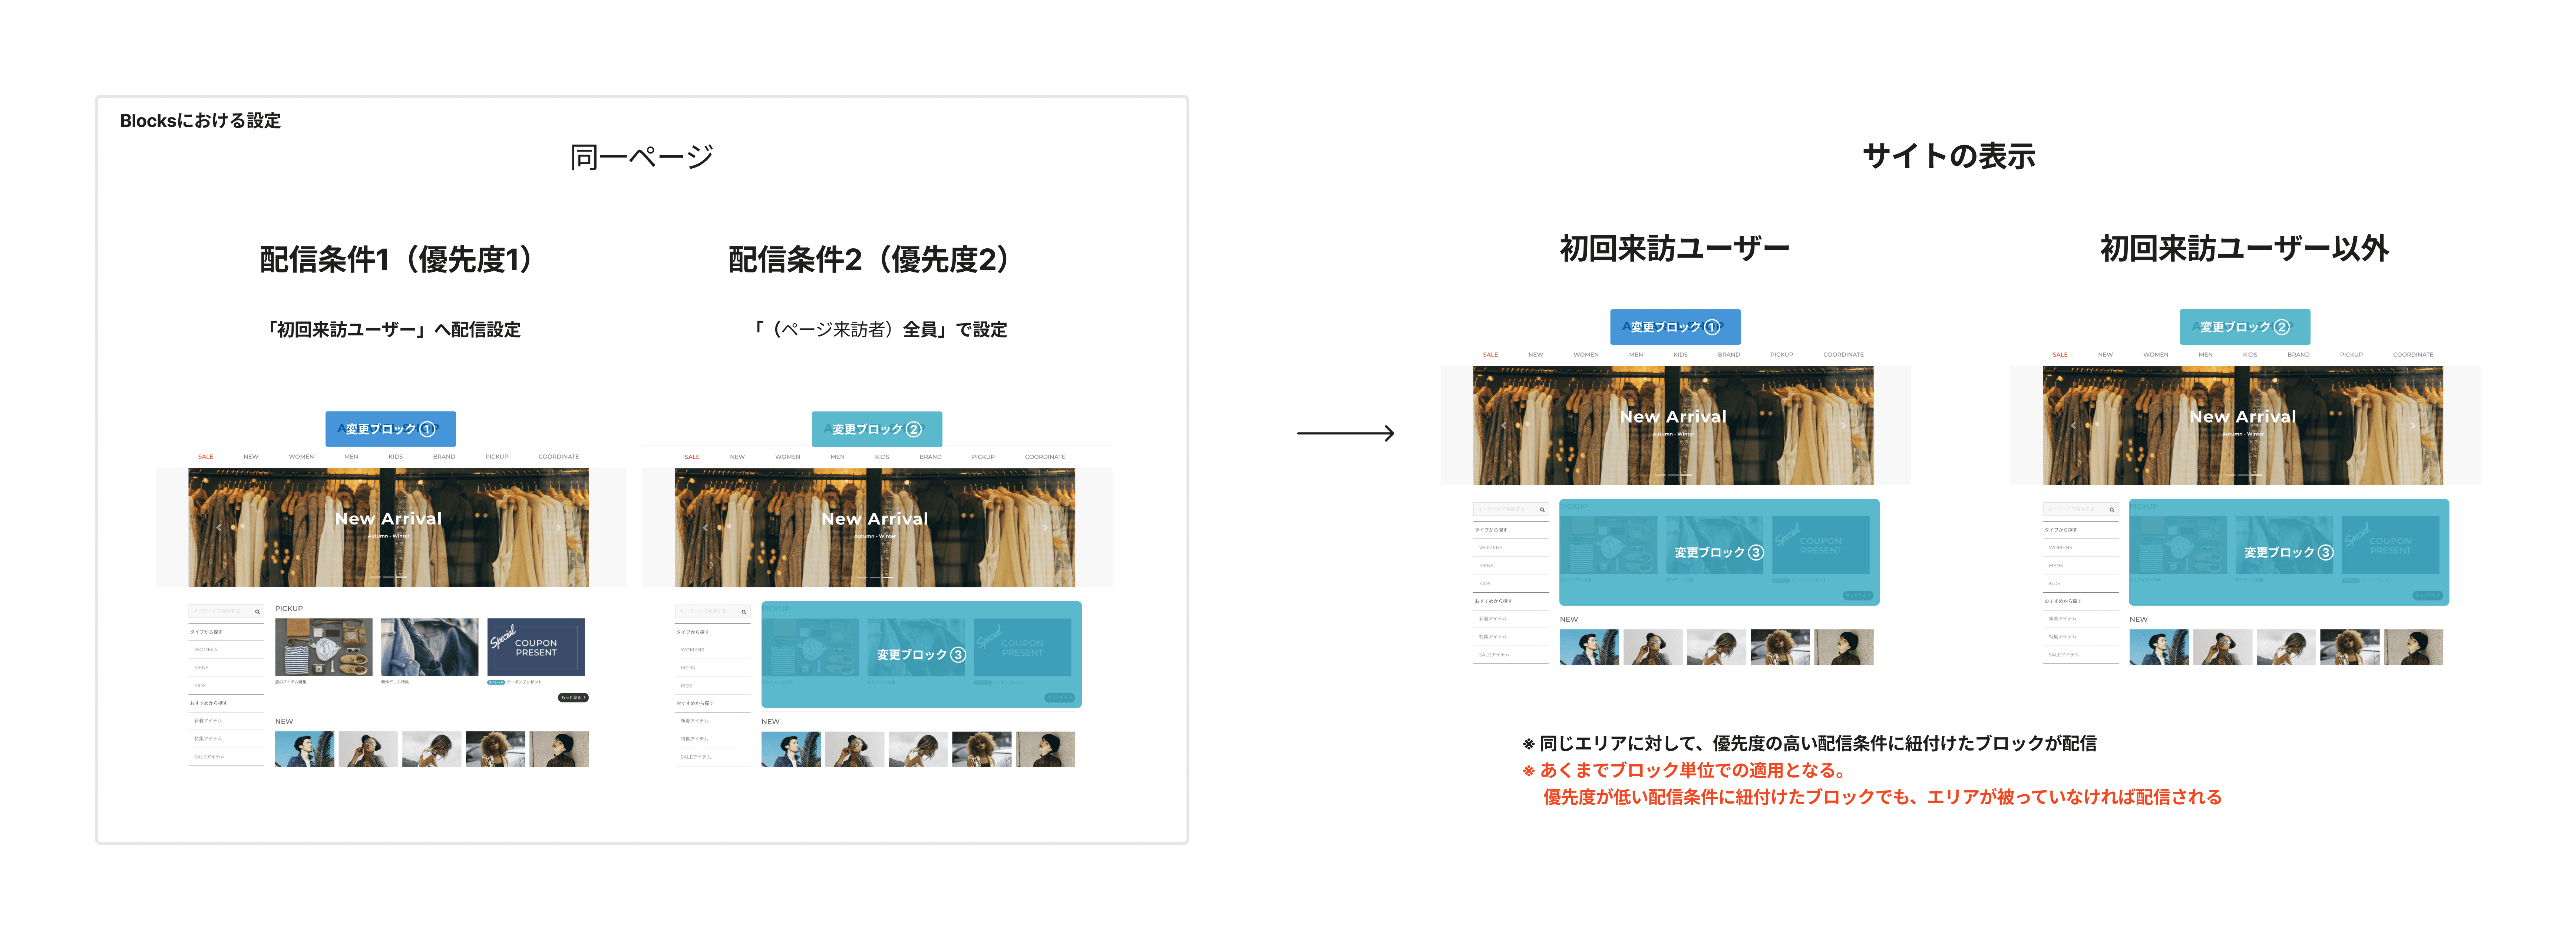Click 新着アイテム sidebar link in 初回来訪ユーザー以外 mockup

(x=2062, y=619)
